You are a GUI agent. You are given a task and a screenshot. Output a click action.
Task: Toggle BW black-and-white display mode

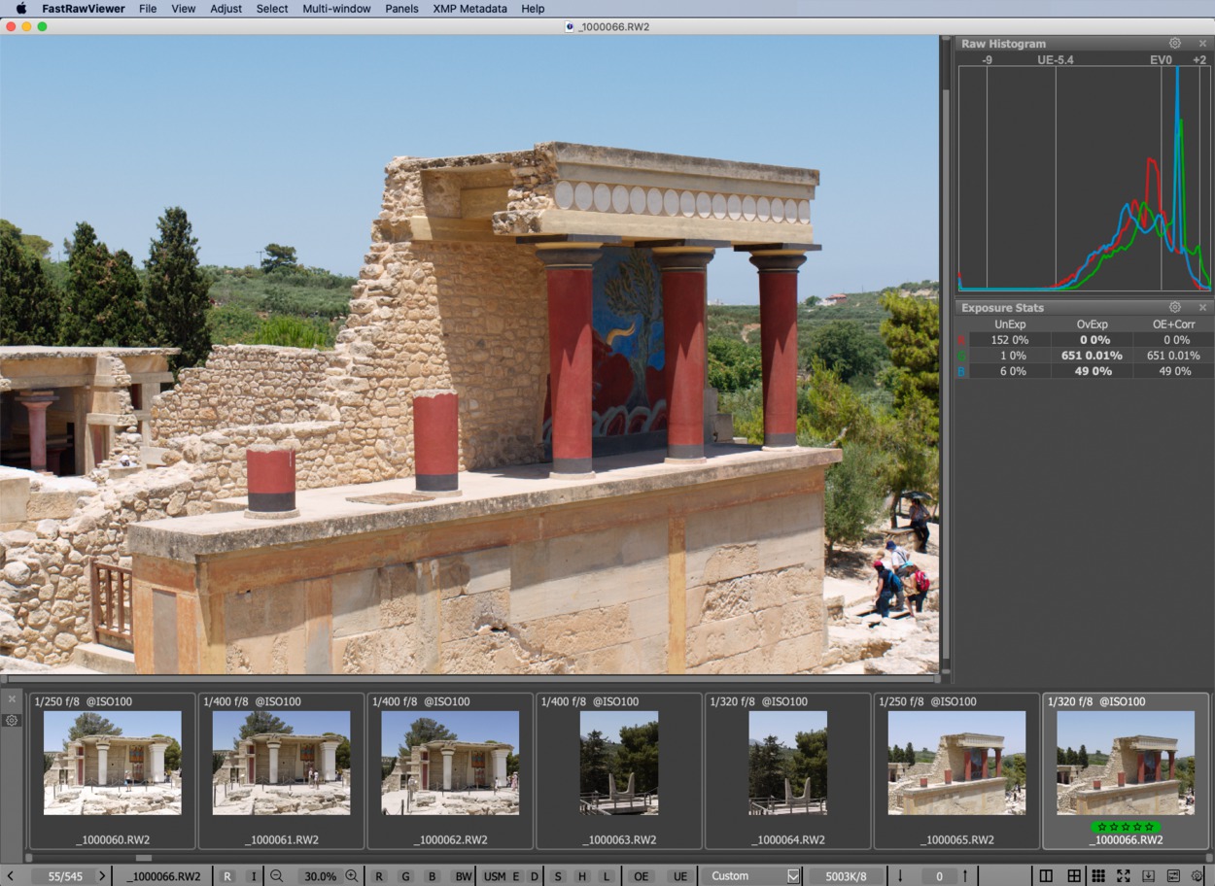[x=463, y=876]
